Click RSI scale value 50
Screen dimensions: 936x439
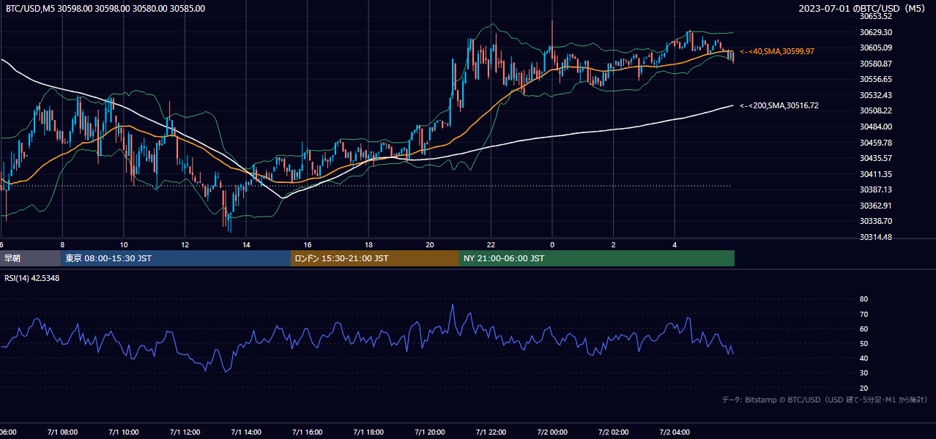(x=863, y=344)
